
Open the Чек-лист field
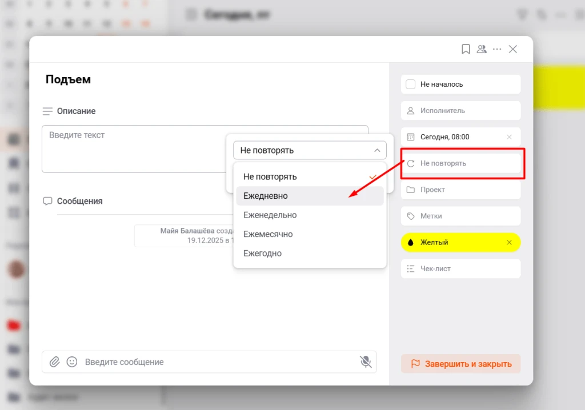(460, 268)
